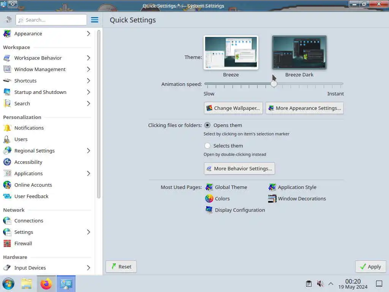
Task: Click the Display Configuration monitor icon
Action: click(209, 210)
